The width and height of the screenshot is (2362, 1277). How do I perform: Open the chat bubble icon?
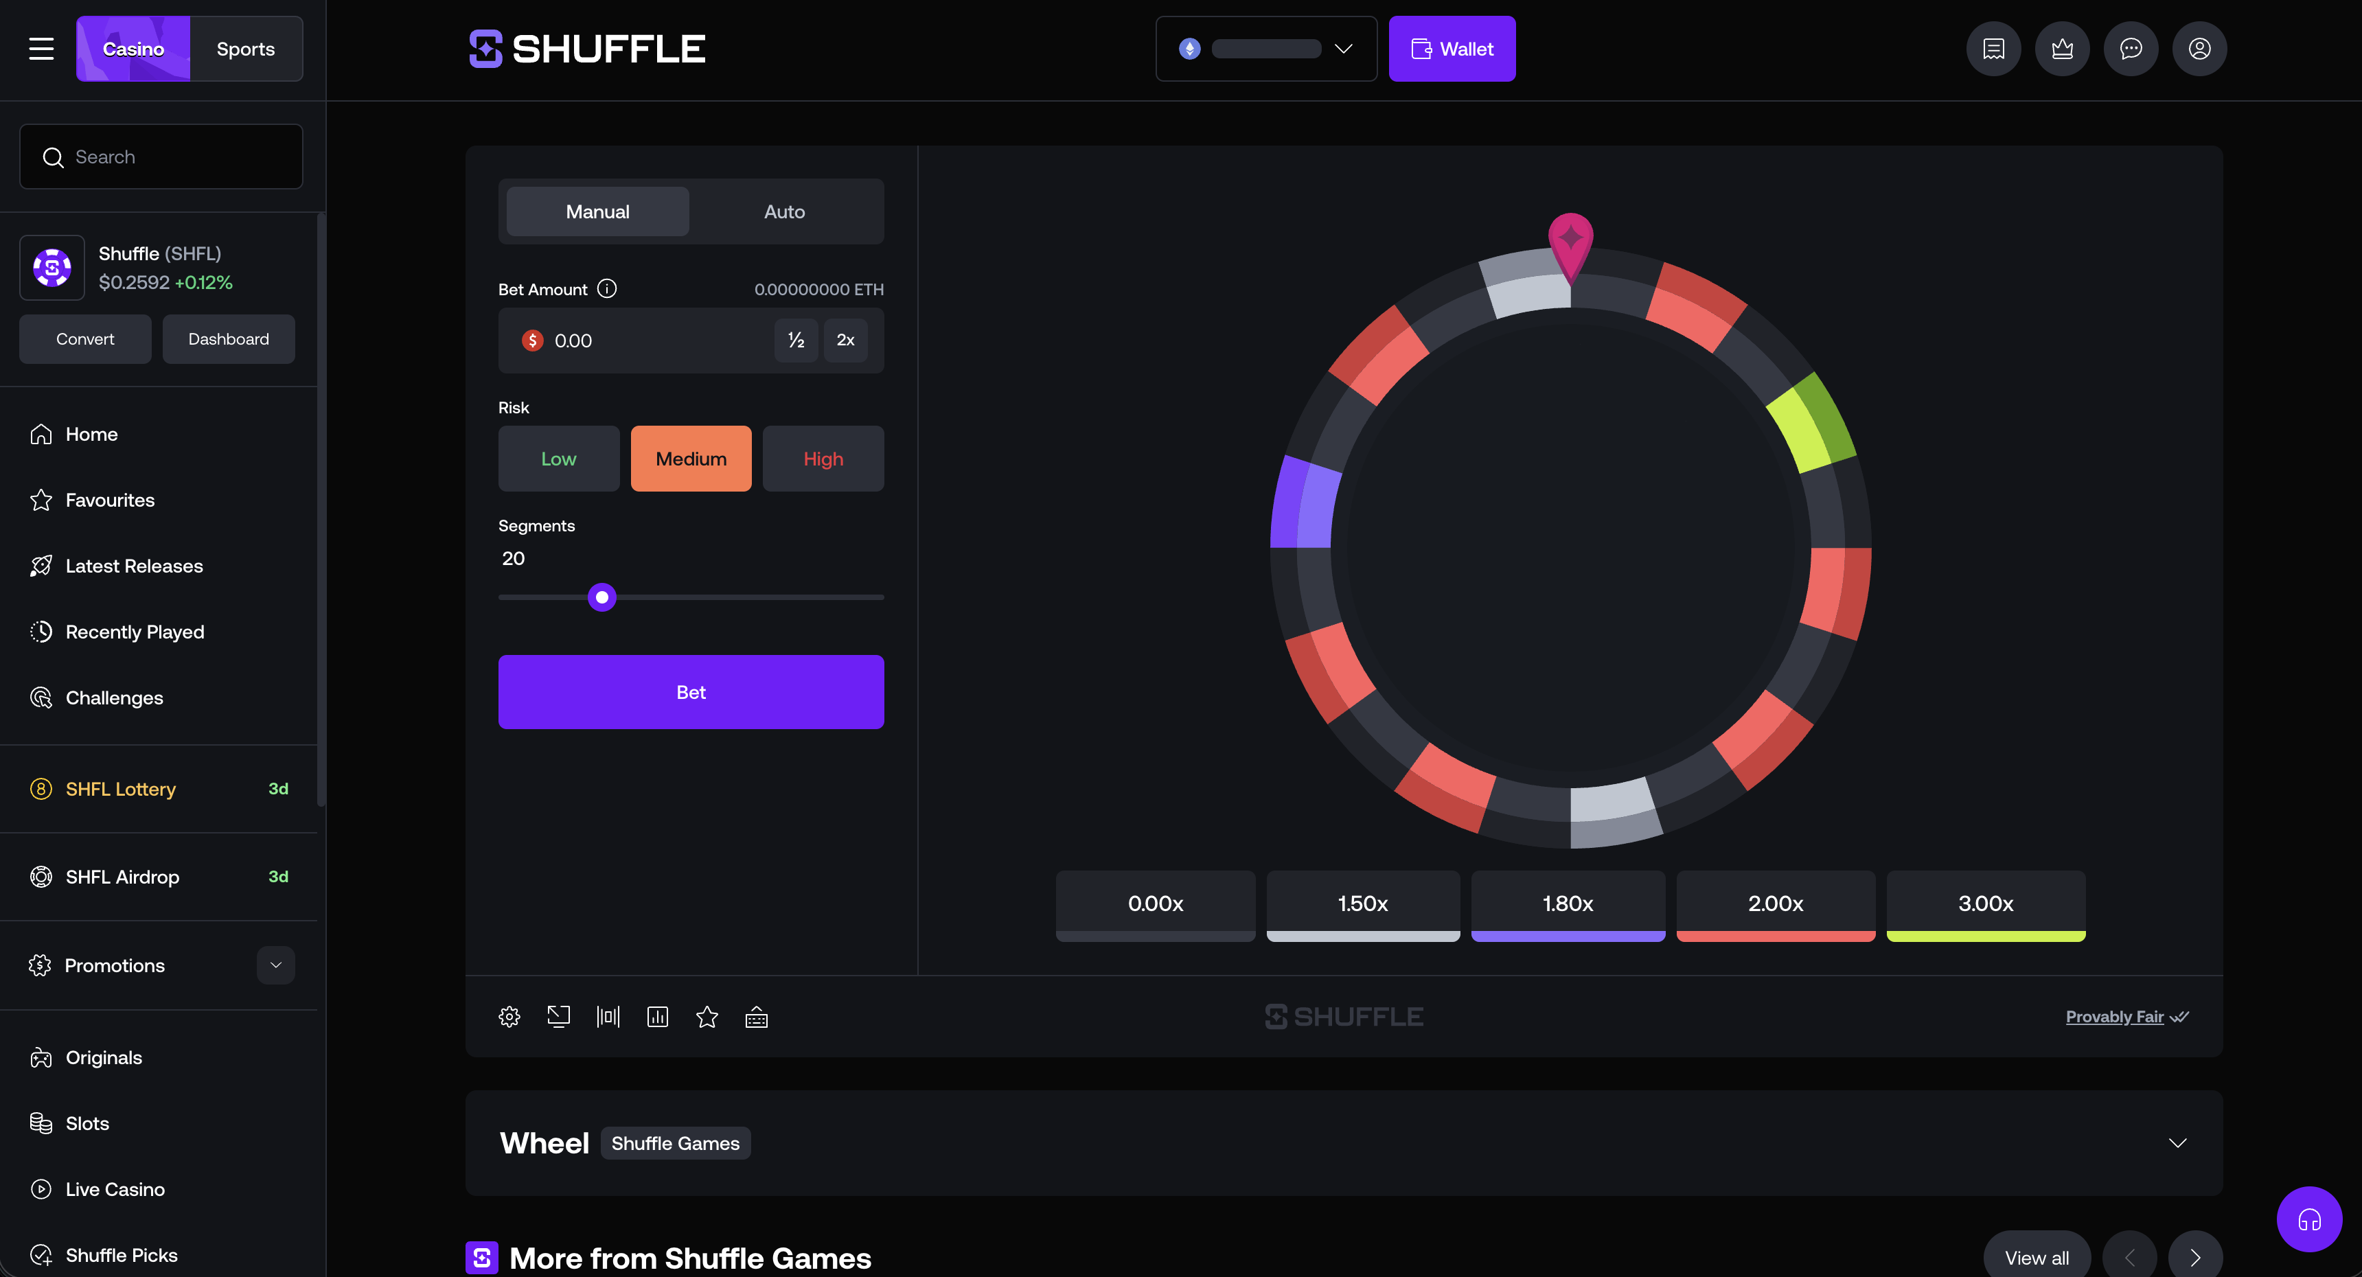click(2131, 49)
